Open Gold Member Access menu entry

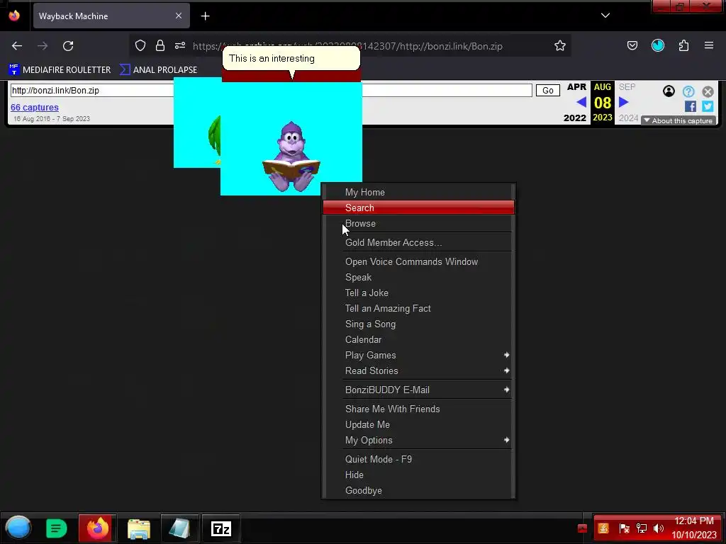(x=418, y=242)
